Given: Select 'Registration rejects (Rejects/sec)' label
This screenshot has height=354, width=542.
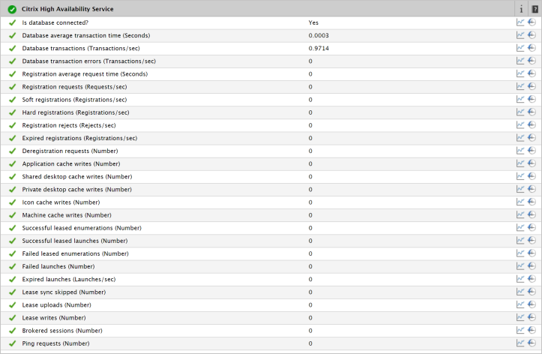Looking at the screenshot, I should pyautogui.click(x=69, y=125).
